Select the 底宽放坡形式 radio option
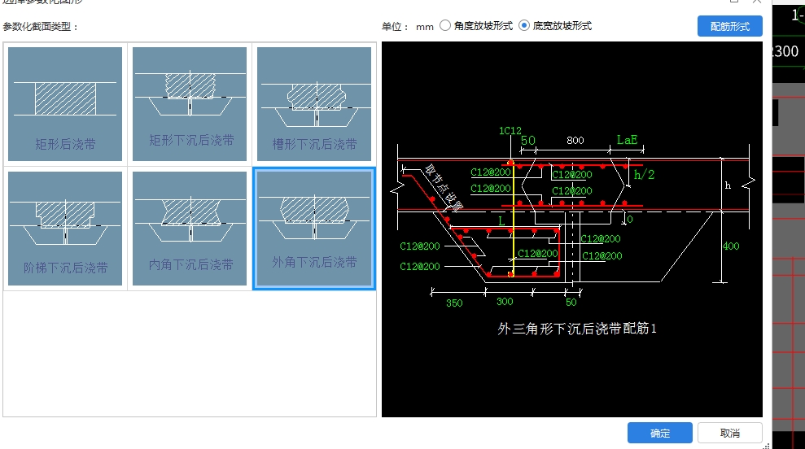 tap(524, 25)
